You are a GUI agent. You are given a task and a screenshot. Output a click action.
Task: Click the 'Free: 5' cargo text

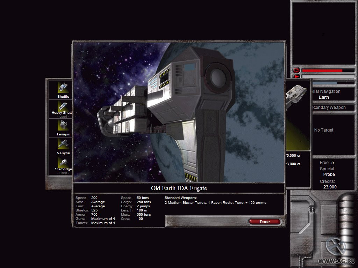point(327,163)
